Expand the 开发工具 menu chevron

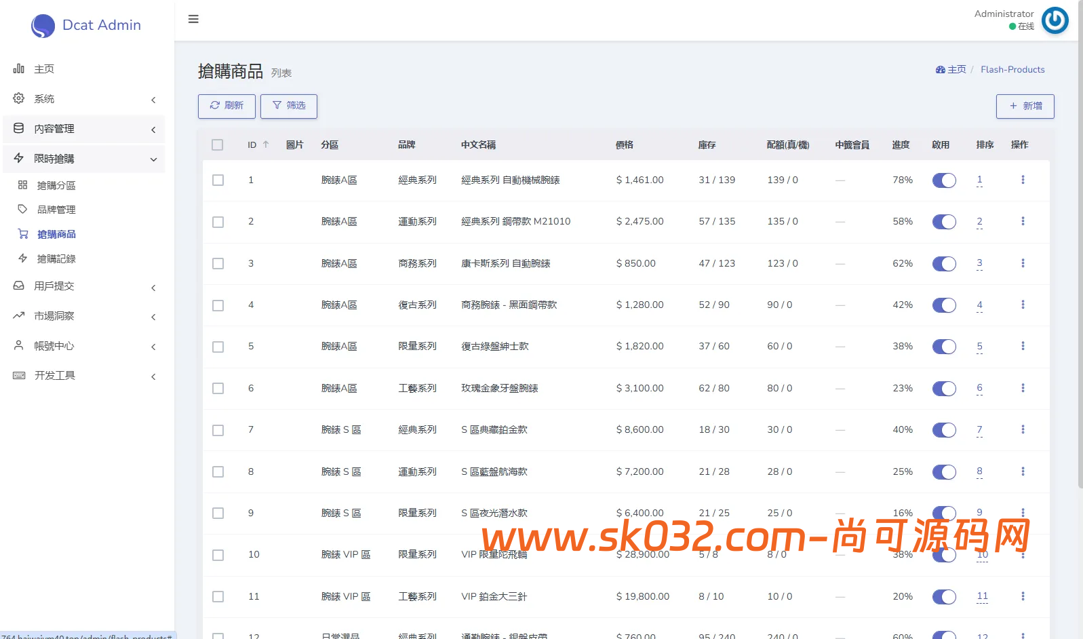[153, 376]
